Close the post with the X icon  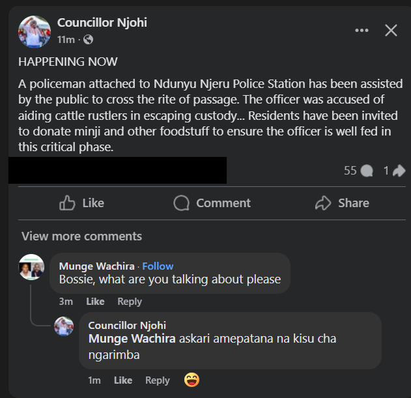click(x=391, y=31)
